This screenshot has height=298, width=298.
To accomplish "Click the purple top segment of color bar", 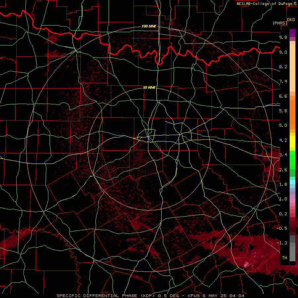I will 292,33.
